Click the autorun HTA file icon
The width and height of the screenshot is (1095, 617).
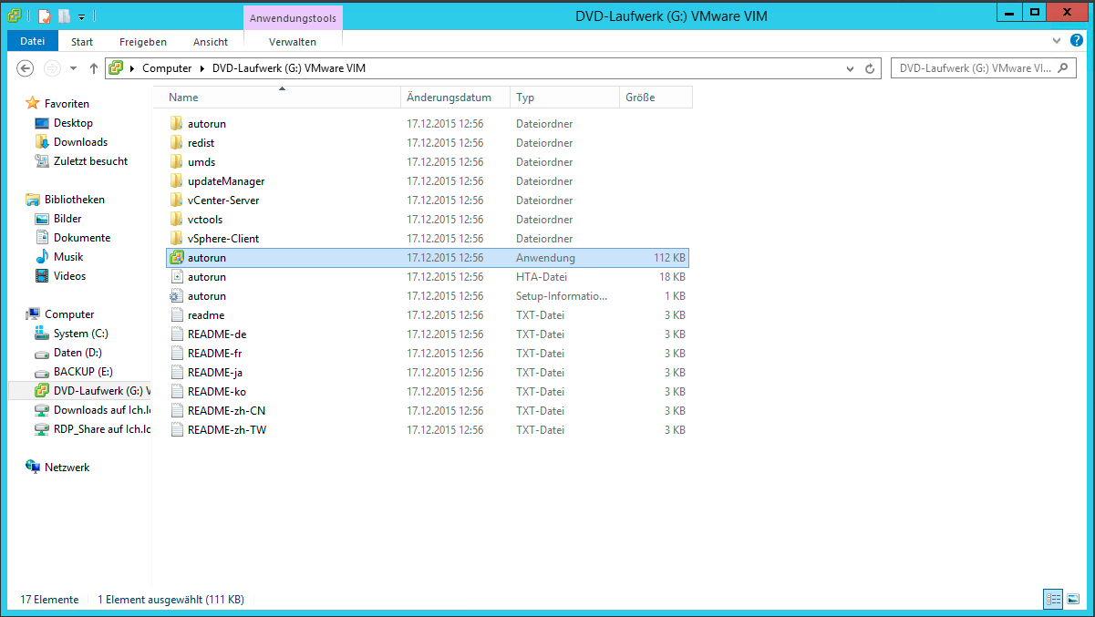tap(177, 276)
